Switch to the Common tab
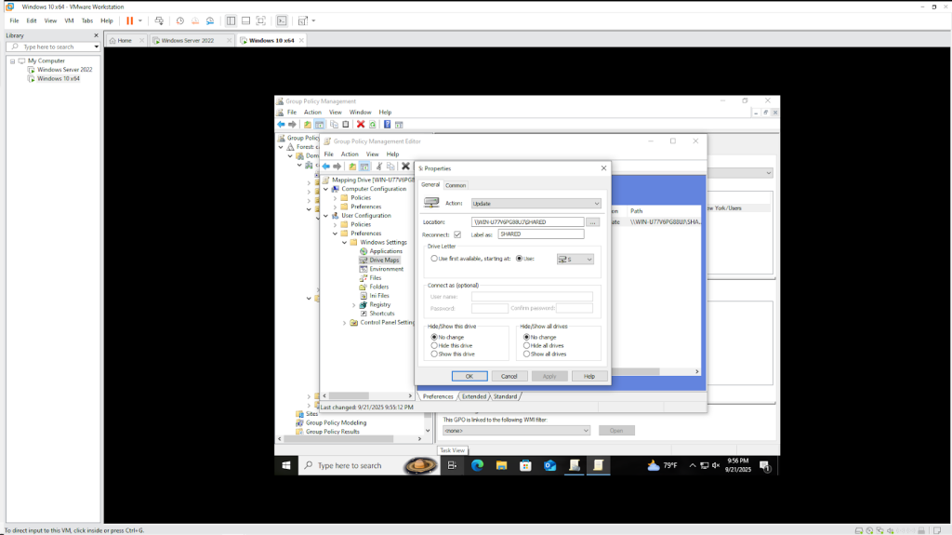Screen dimensions: 952x535 point(456,185)
